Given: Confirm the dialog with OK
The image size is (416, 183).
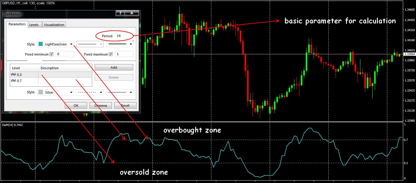Looking at the screenshot, I should click(x=76, y=106).
